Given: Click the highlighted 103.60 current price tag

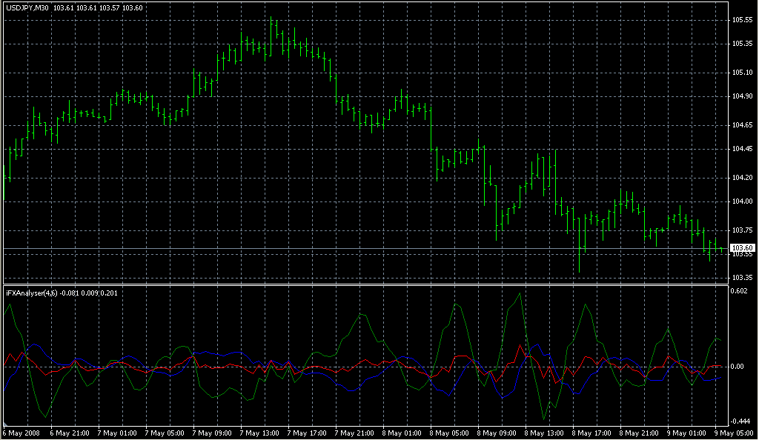Looking at the screenshot, I should click(742, 247).
